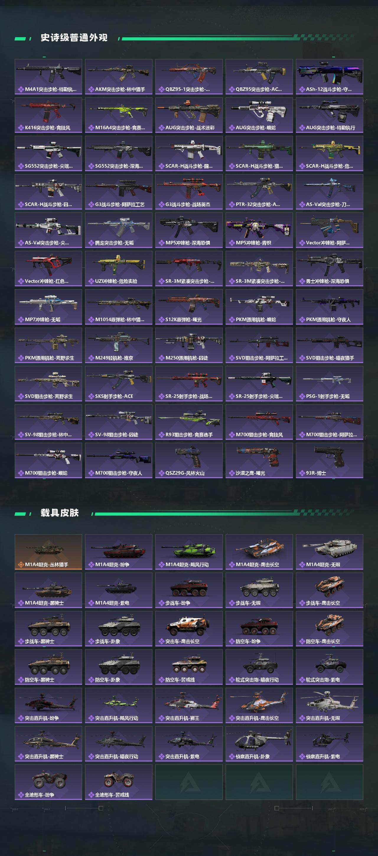The width and height of the screenshot is (378, 856).
Task: Select the UZI冲锋枪-危险实验 skin card
Action: tap(119, 269)
